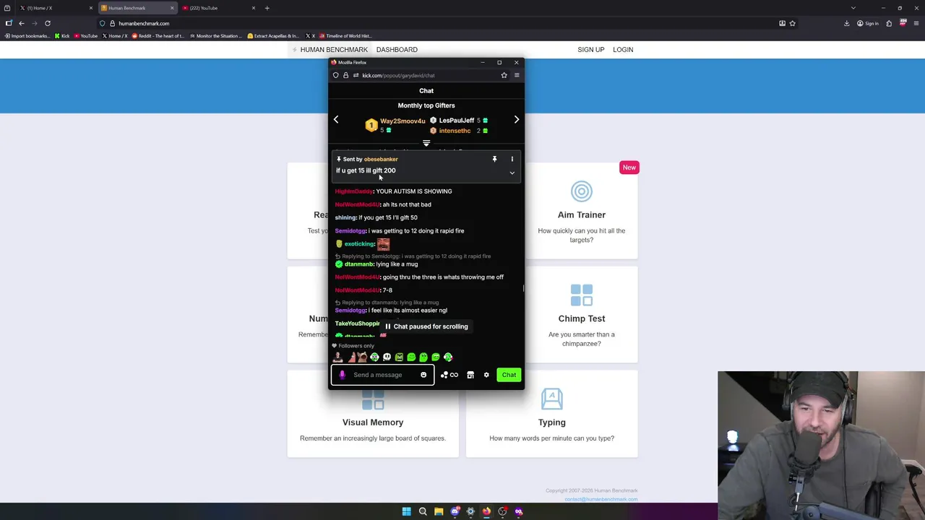This screenshot has width=925, height=520.
Task: Open Windows Search from the taskbar
Action: (423, 511)
